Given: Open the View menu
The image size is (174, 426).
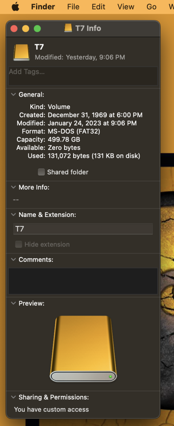Looking at the screenshot, I should tap(126, 7).
